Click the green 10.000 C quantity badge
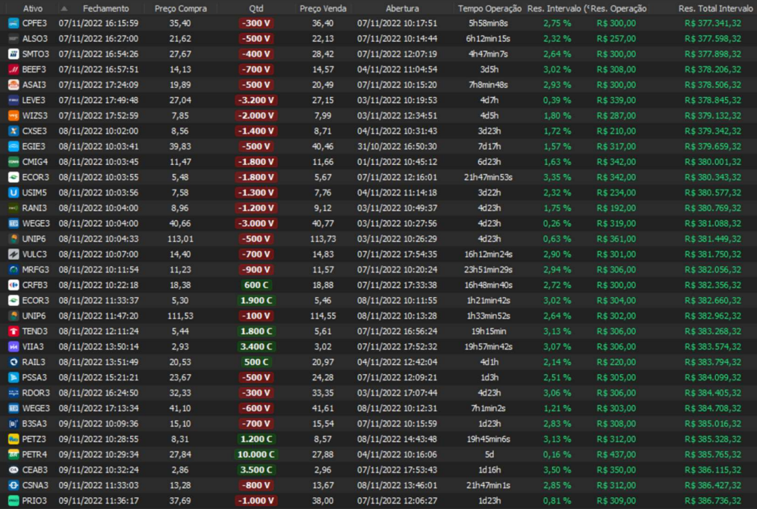The height and width of the screenshot is (509, 757). coord(256,455)
